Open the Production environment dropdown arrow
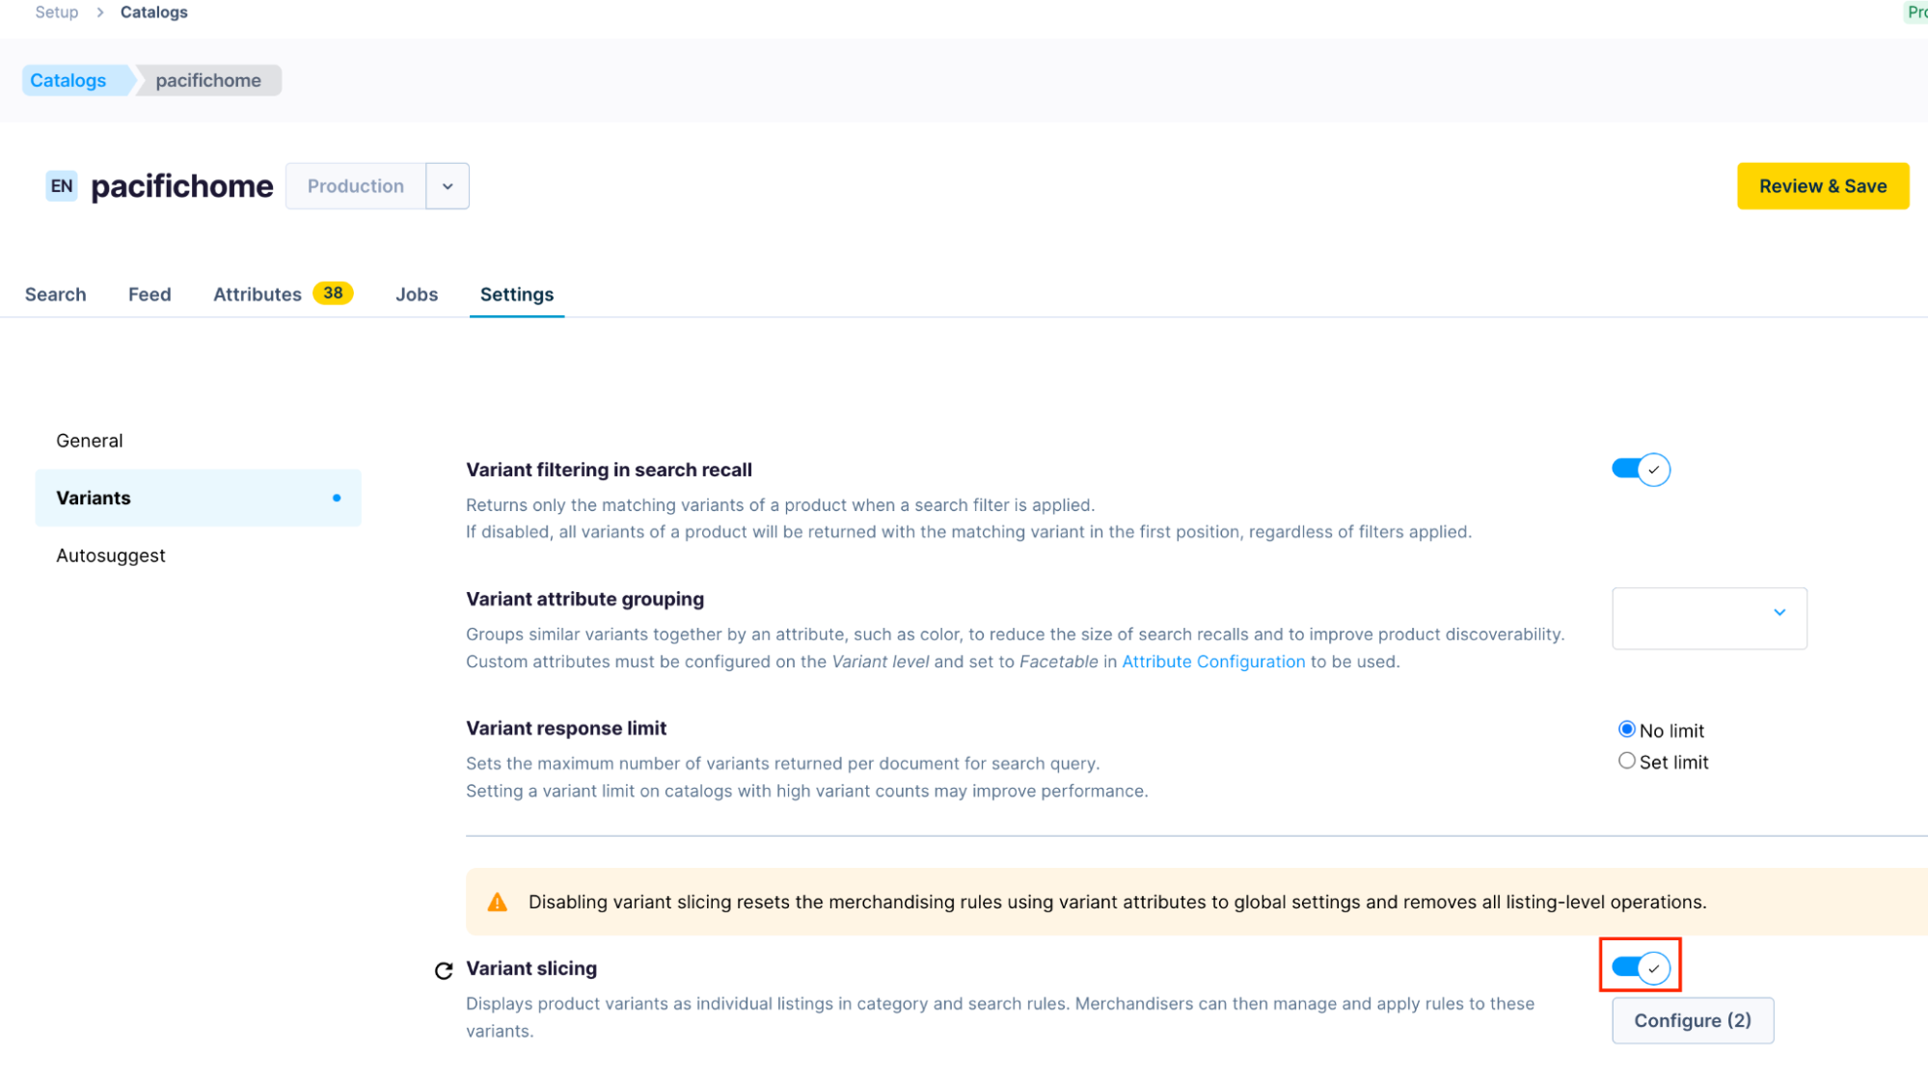This screenshot has height=1081, width=1928. 448,186
